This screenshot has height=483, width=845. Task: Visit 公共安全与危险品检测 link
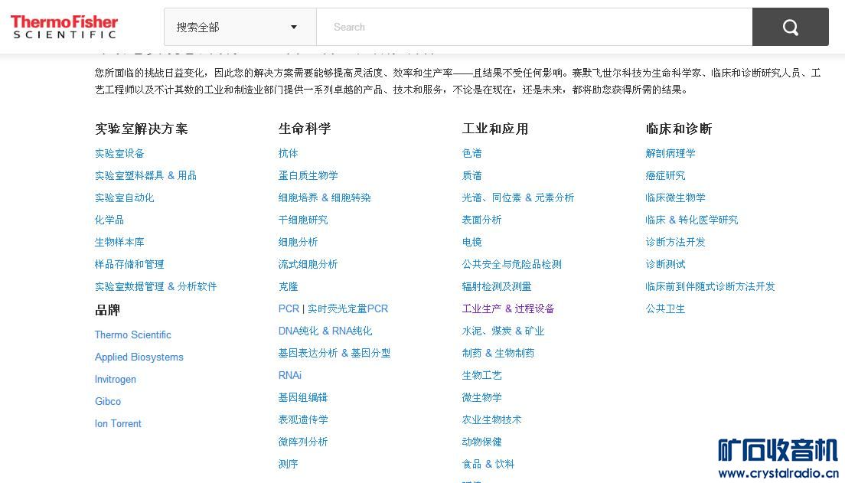(x=512, y=264)
